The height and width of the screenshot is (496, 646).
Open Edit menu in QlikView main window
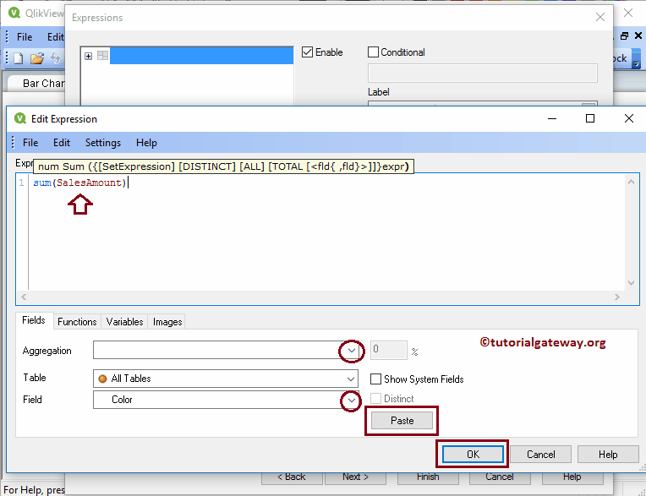click(x=55, y=37)
